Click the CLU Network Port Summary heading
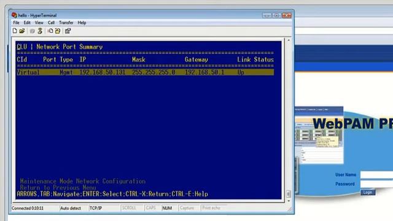This screenshot has width=393, height=221. pos(60,47)
